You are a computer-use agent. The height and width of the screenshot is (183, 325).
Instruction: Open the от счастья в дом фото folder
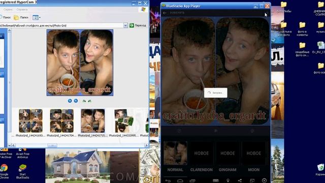(x=284, y=29)
